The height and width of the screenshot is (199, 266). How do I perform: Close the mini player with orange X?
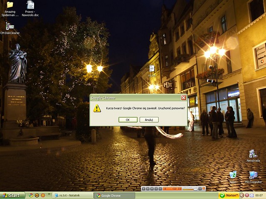(x=204, y=188)
